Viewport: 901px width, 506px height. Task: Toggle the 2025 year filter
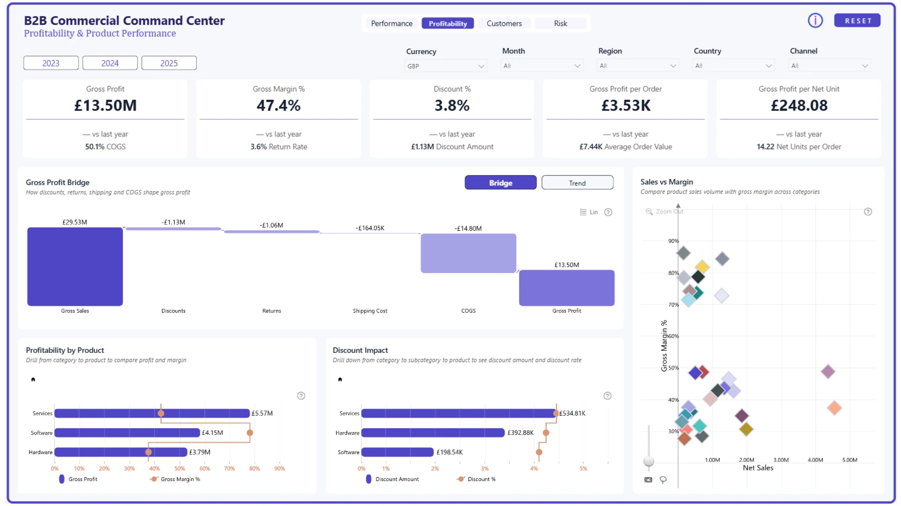point(169,63)
